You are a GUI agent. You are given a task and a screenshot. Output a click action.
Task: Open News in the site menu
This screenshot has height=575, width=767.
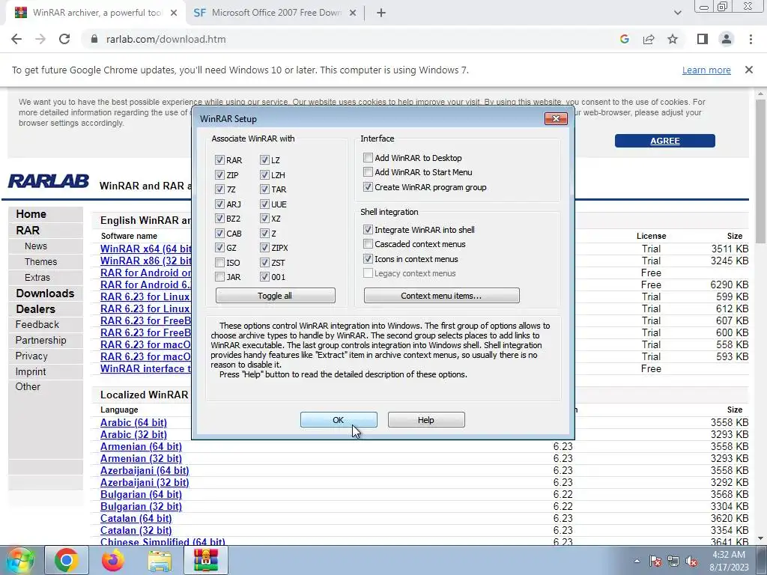pyautogui.click(x=36, y=246)
